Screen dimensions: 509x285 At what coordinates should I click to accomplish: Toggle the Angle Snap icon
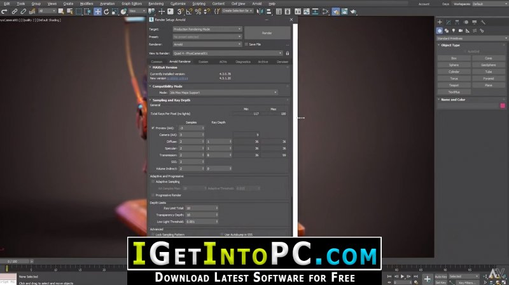pos(189,11)
